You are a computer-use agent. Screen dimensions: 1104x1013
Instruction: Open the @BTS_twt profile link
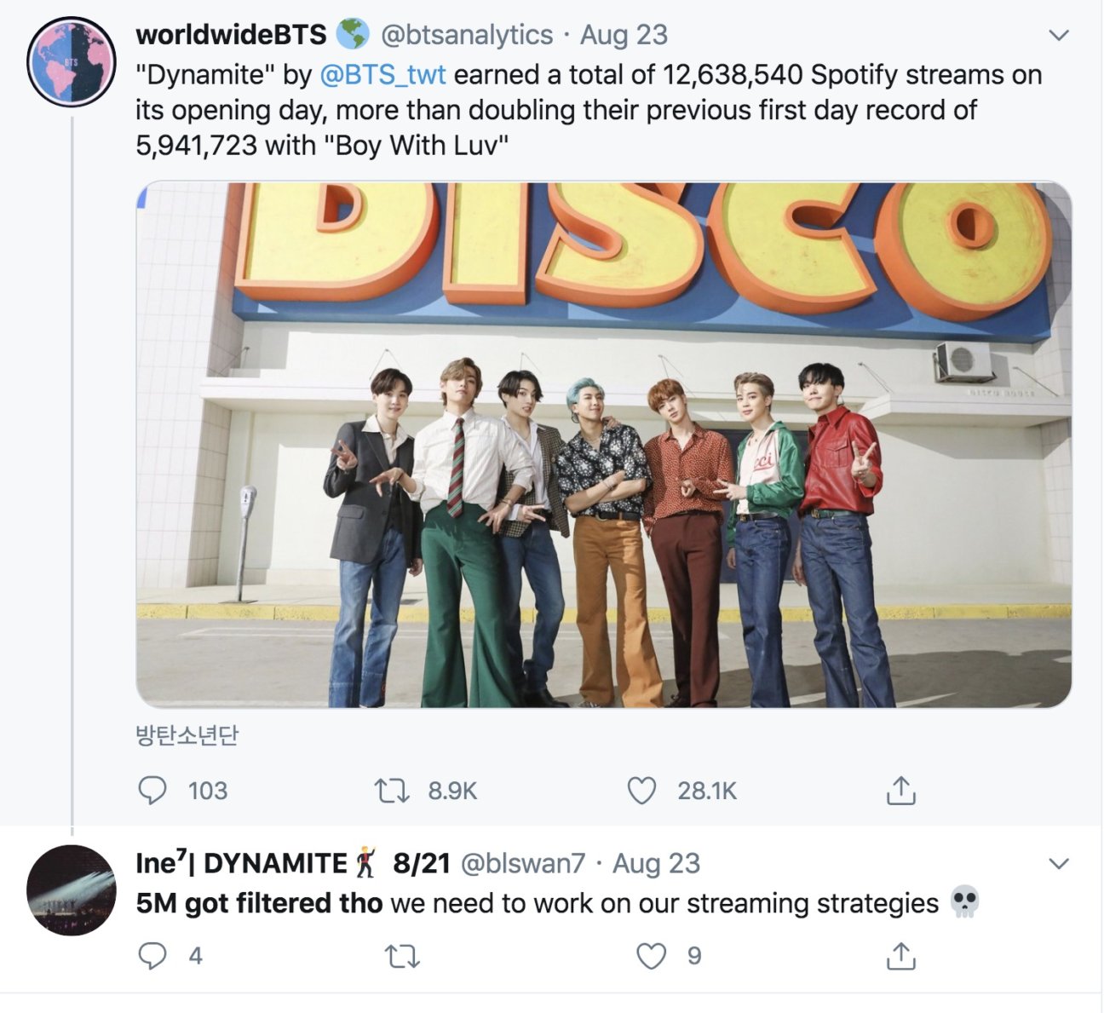[x=385, y=75]
